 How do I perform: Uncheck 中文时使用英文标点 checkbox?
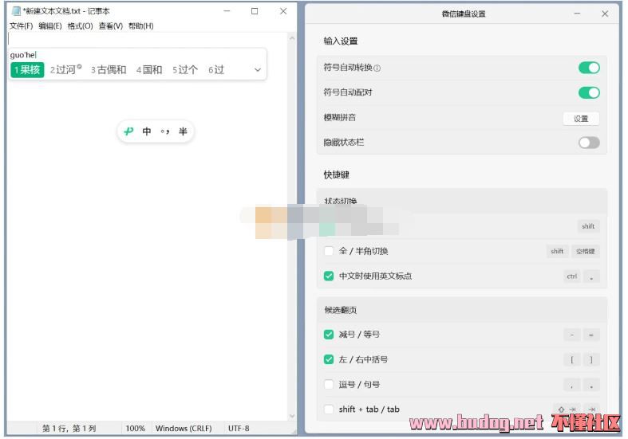[x=329, y=276]
